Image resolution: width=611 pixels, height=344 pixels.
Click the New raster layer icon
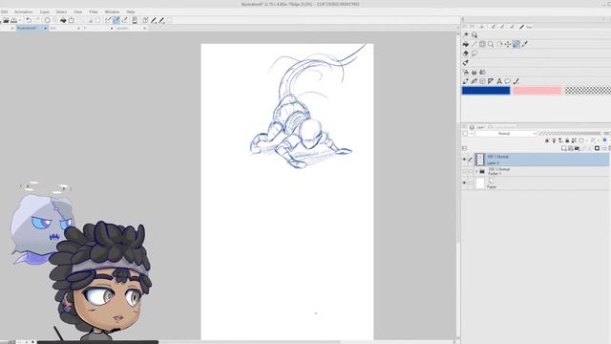coord(564,149)
